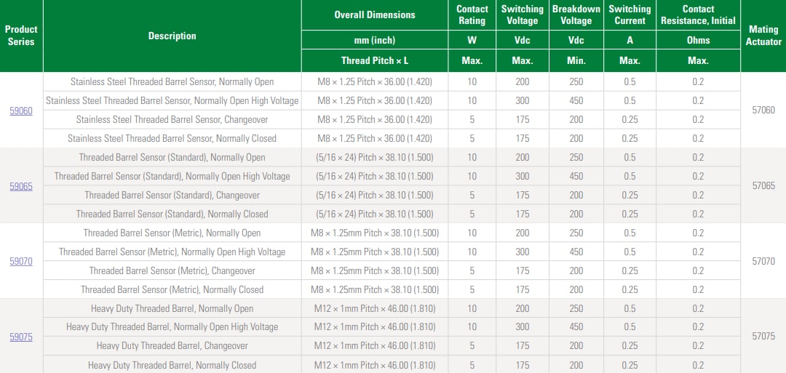Click Threaded Barrel Sensor (Standard), Normally Open High Voltage

coord(172,177)
